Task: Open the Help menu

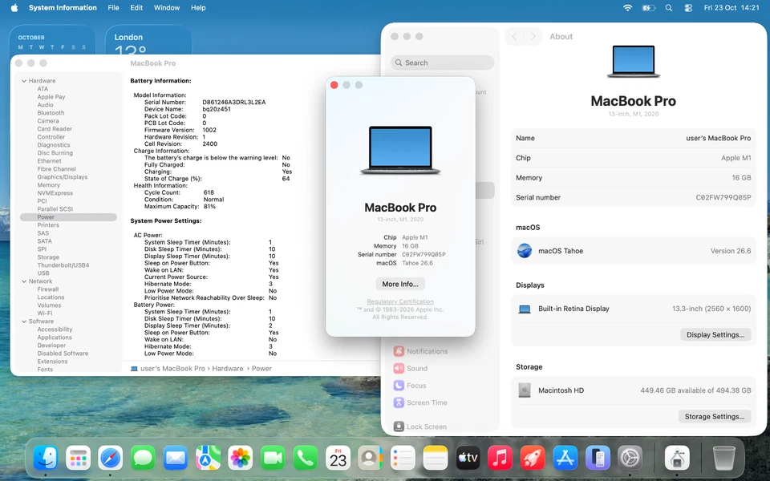Action: pos(198,8)
